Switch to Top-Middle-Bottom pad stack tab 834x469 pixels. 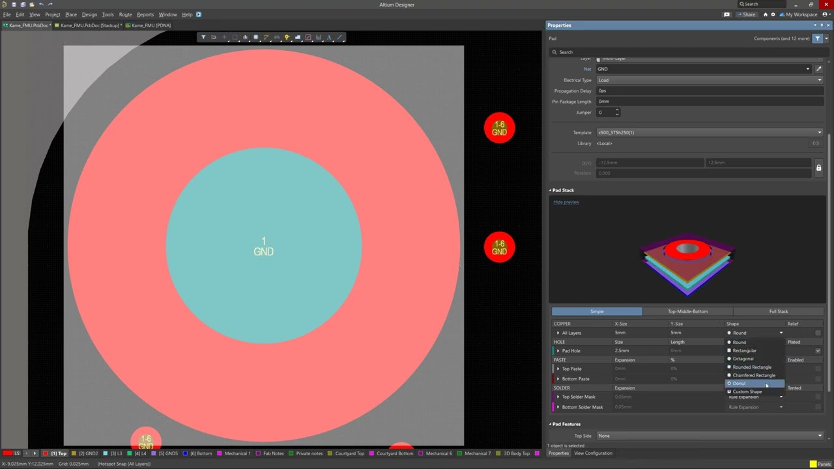pos(687,311)
